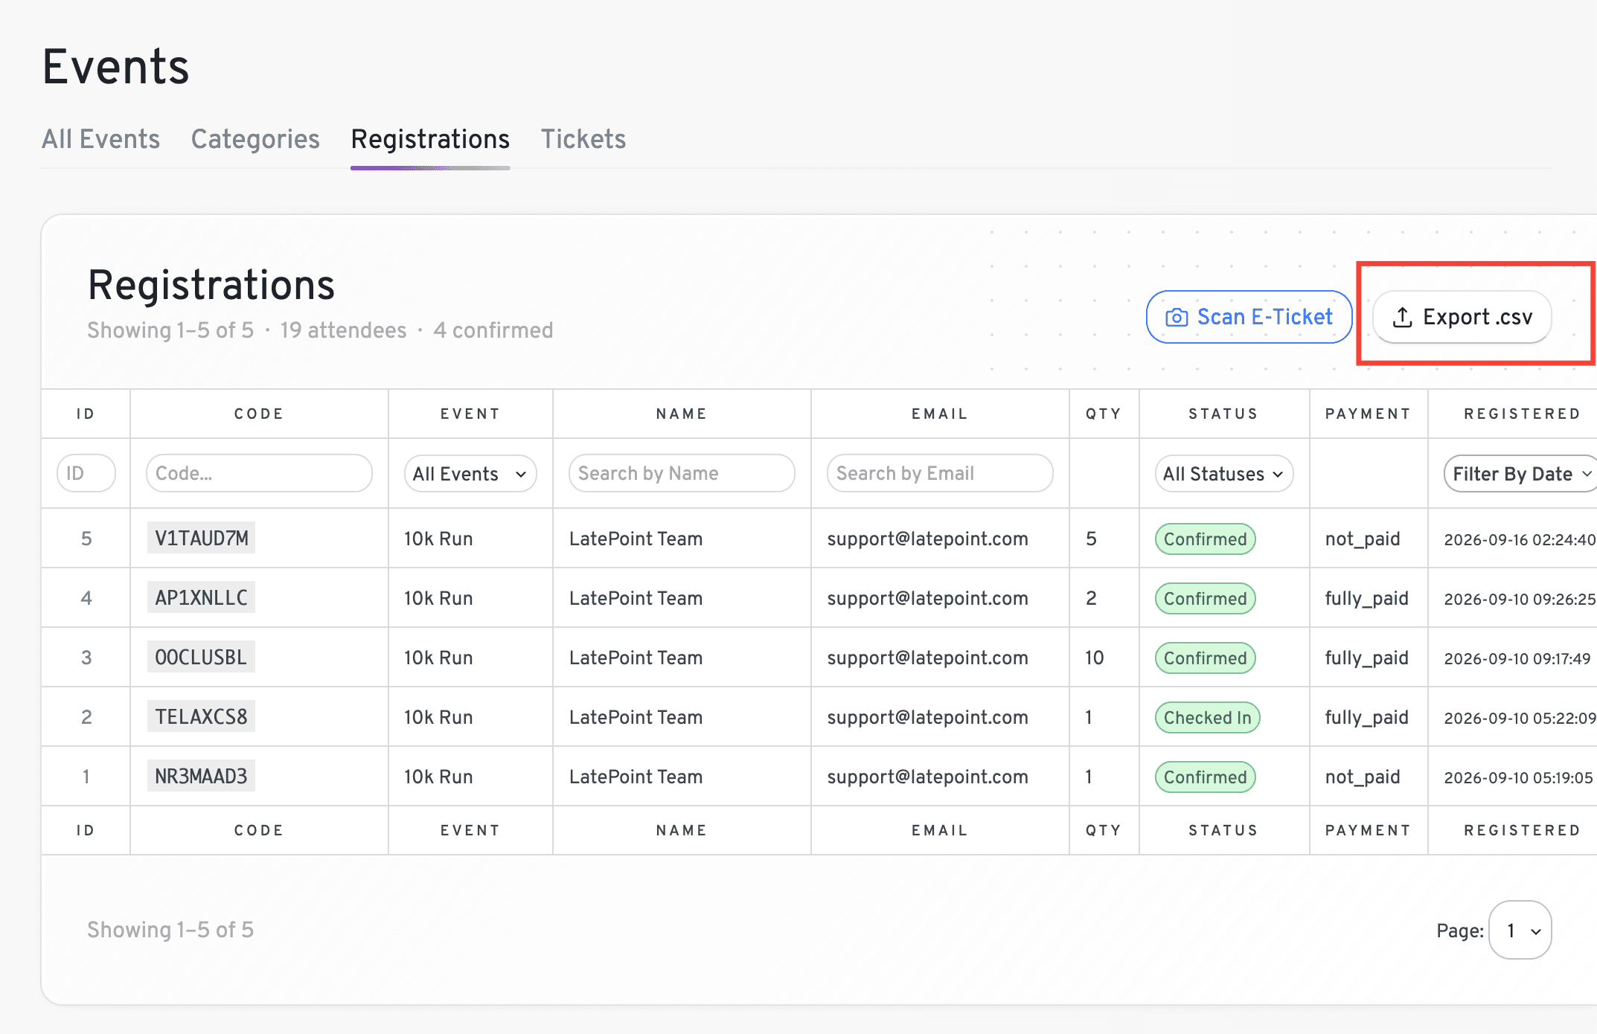Image resolution: width=1597 pixels, height=1034 pixels.
Task: Switch to the All Events tab
Action: tap(100, 139)
